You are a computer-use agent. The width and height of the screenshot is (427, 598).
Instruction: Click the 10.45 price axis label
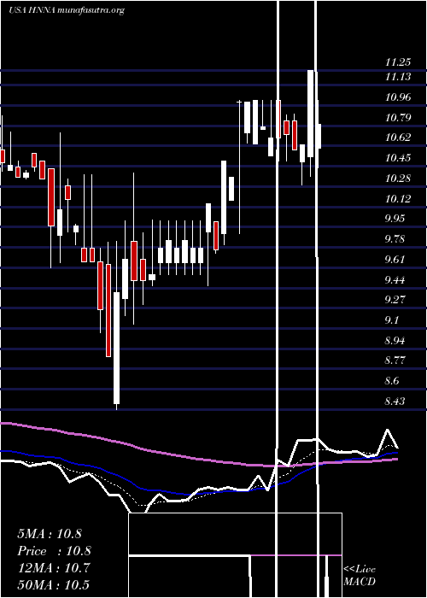pos(398,158)
